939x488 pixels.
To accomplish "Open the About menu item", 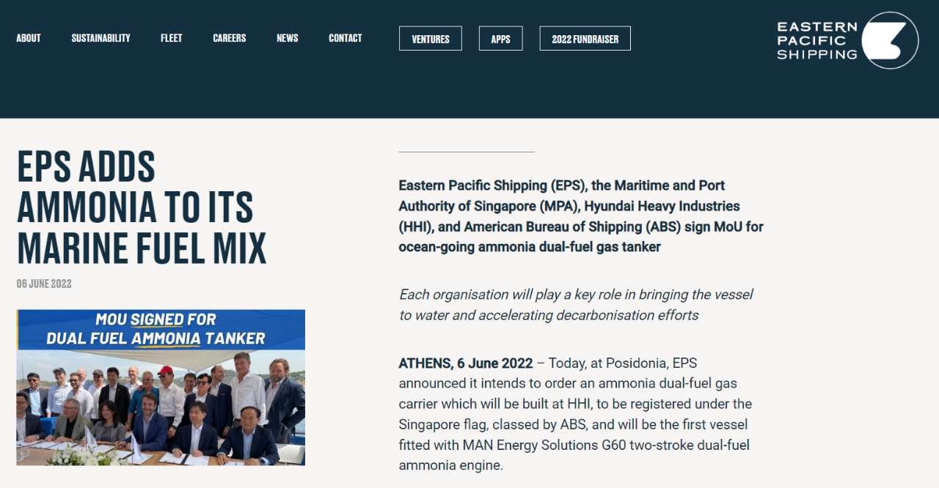I will [29, 38].
